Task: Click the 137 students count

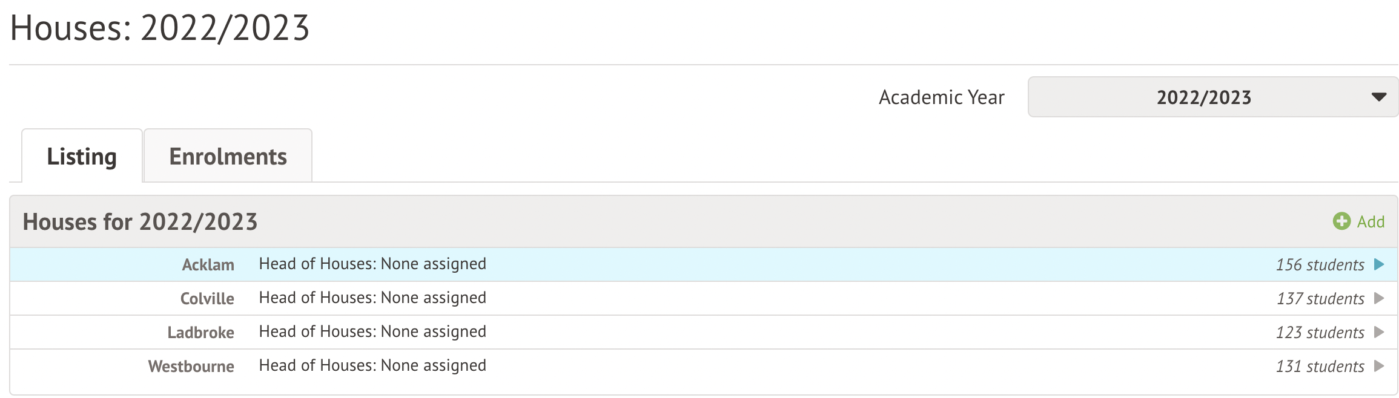Action: [x=1320, y=299]
